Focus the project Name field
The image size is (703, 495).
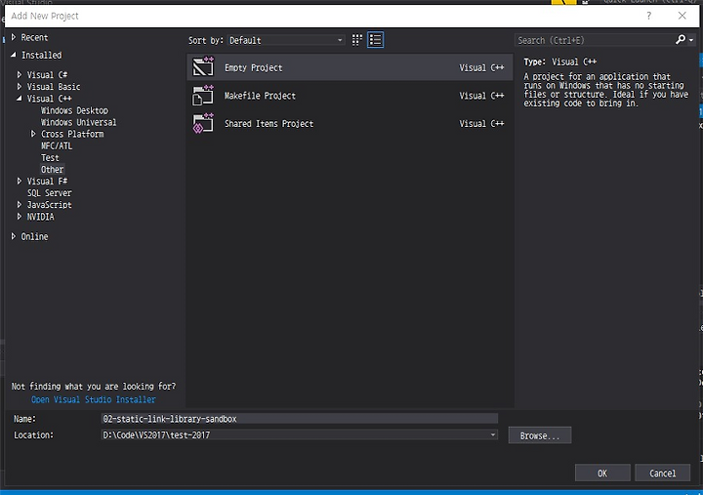pos(300,418)
